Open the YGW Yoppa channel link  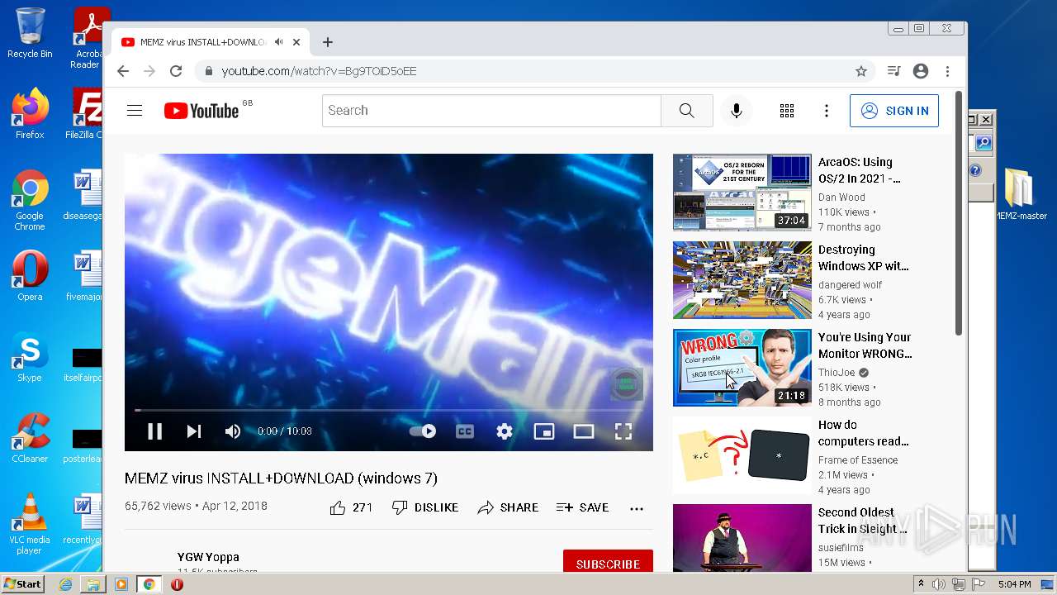(208, 557)
